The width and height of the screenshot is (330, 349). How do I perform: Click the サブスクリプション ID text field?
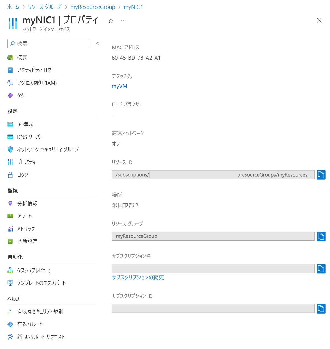click(213, 309)
